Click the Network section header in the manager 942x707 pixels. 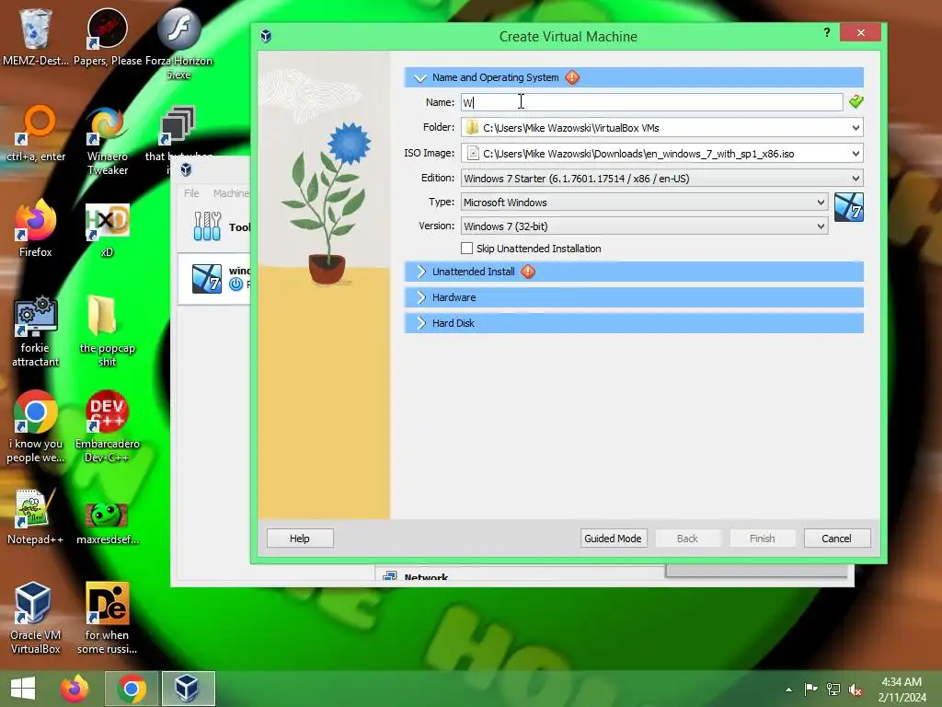pyautogui.click(x=426, y=578)
